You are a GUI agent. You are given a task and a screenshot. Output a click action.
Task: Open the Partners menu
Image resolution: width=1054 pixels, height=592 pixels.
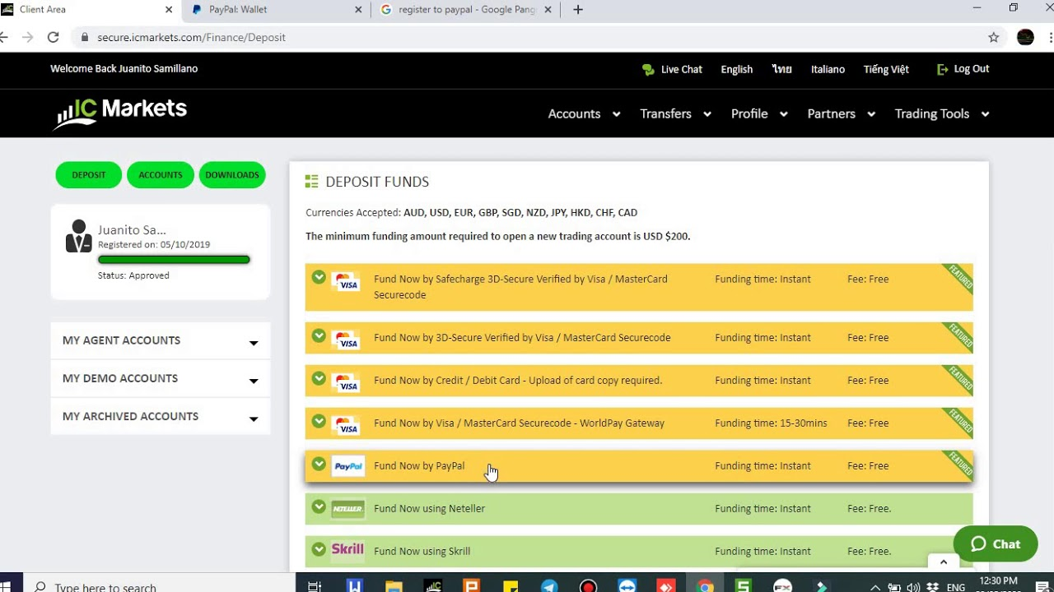point(841,113)
